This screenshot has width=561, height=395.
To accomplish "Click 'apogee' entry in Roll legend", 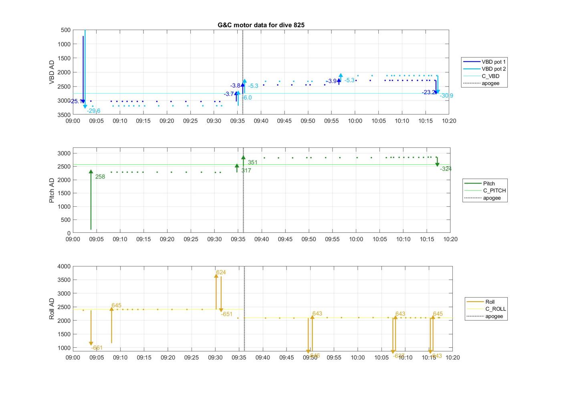I will coord(485,316).
